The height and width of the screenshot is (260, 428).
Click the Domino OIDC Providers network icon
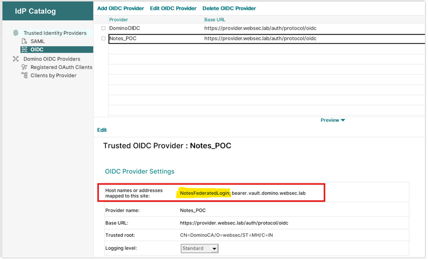[x=16, y=59]
